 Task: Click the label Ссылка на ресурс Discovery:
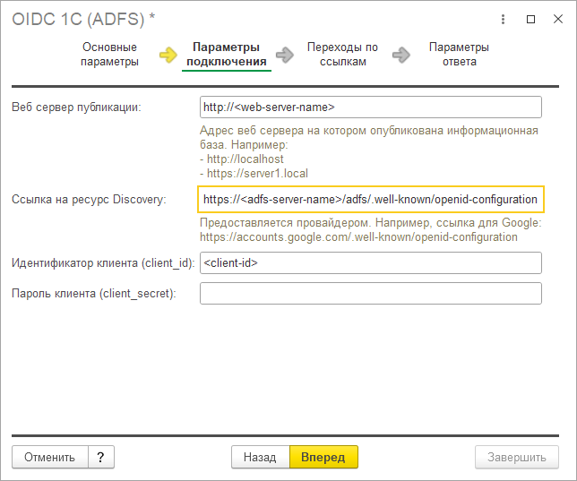coord(89,200)
